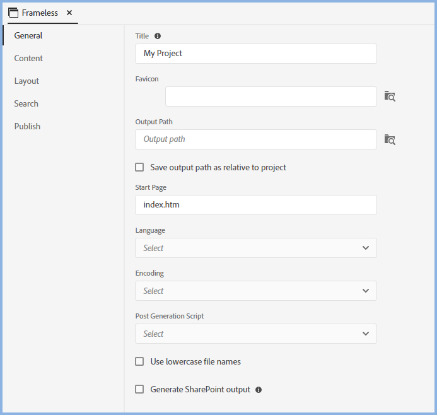Browse for the Output Path folder
This screenshot has height=415, width=437.
pos(390,139)
